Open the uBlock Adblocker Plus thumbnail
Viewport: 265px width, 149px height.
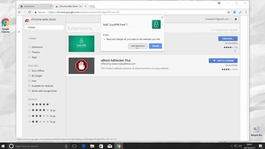pos(82,66)
